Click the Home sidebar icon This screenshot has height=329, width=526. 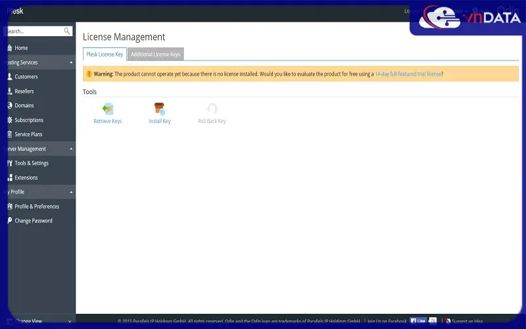(x=10, y=48)
